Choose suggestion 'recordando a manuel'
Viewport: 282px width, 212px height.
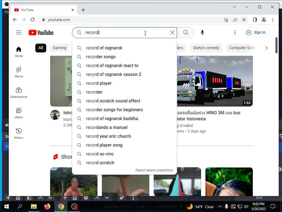click(124, 127)
